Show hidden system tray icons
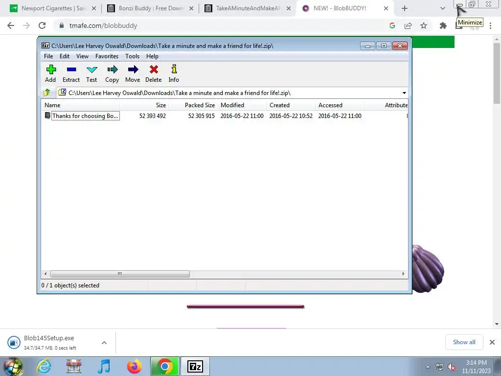Screen dimensions: 501x376 428,367
